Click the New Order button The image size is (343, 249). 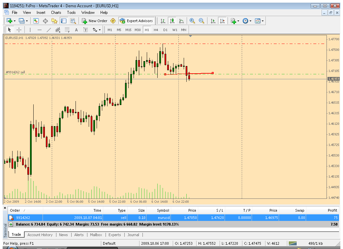pos(95,21)
